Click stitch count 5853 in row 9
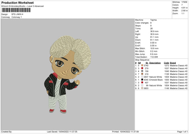Viewport: 189px width, 134px height. (146, 88)
